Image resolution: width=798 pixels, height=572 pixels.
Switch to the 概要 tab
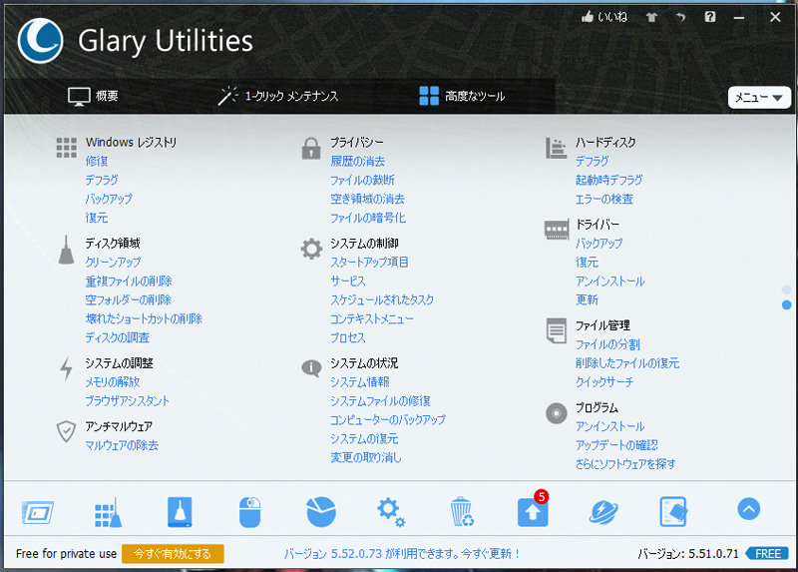pyautogui.click(x=93, y=96)
